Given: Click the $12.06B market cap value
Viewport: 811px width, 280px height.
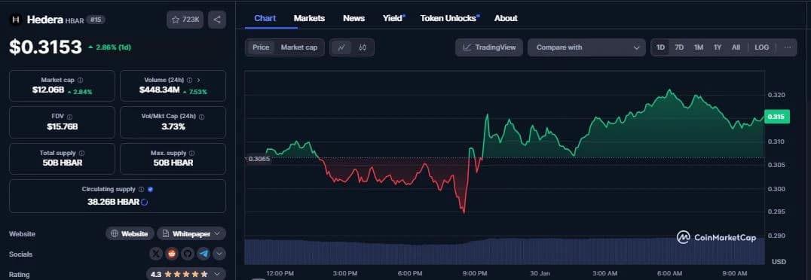Looking at the screenshot, I should pyautogui.click(x=48, y=90).
